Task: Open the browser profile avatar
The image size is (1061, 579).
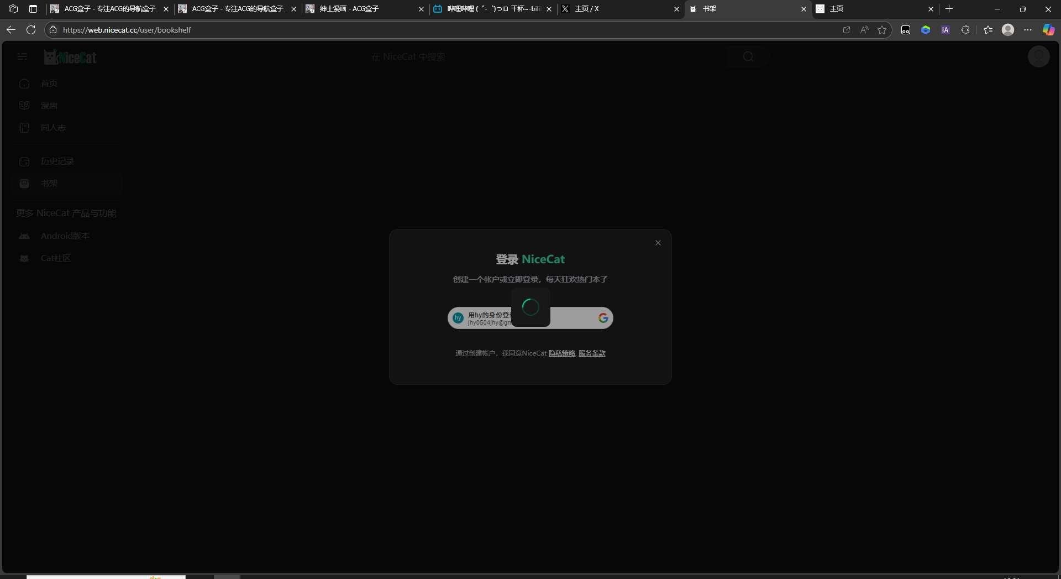Action: pyautogui.click(x=1008, y=30)
